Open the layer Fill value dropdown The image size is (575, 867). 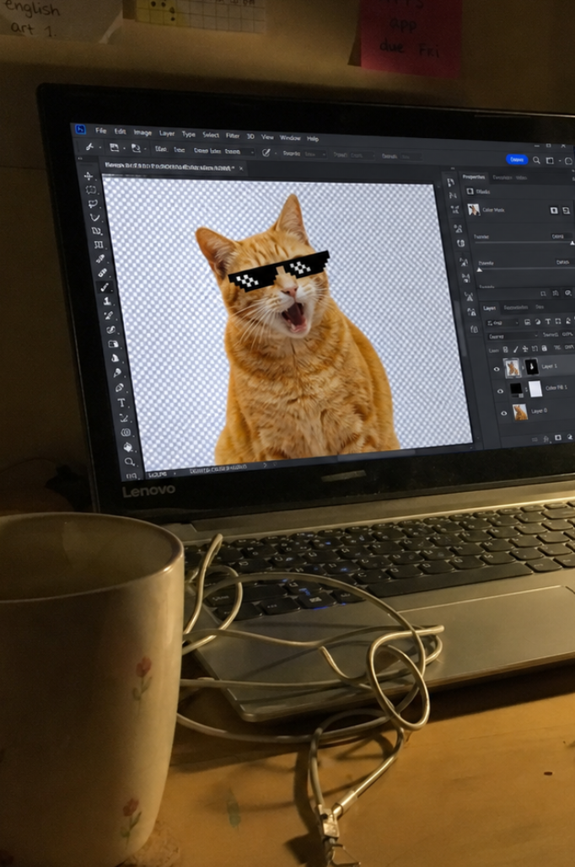(x=569, y=346)
